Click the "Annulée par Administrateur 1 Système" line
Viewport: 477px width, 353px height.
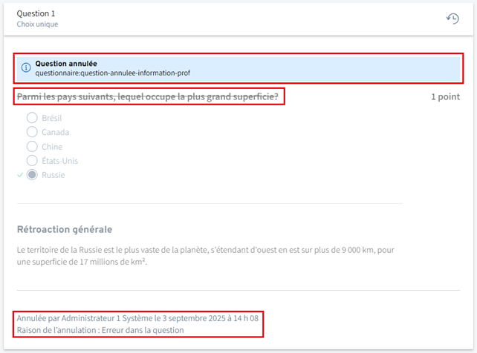(139, 318)
